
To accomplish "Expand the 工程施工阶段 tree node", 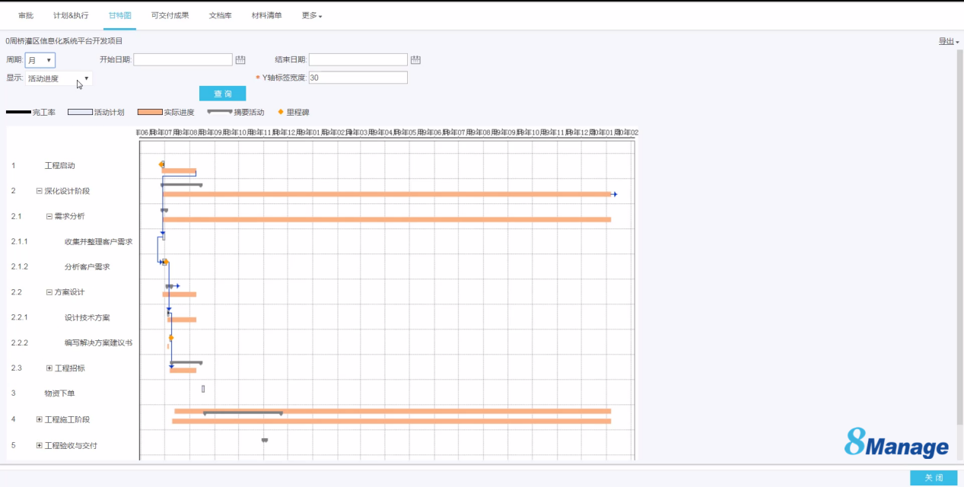I will pos(40,419).
